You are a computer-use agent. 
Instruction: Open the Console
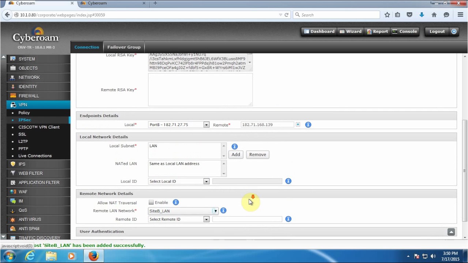[x=405, y=31]
